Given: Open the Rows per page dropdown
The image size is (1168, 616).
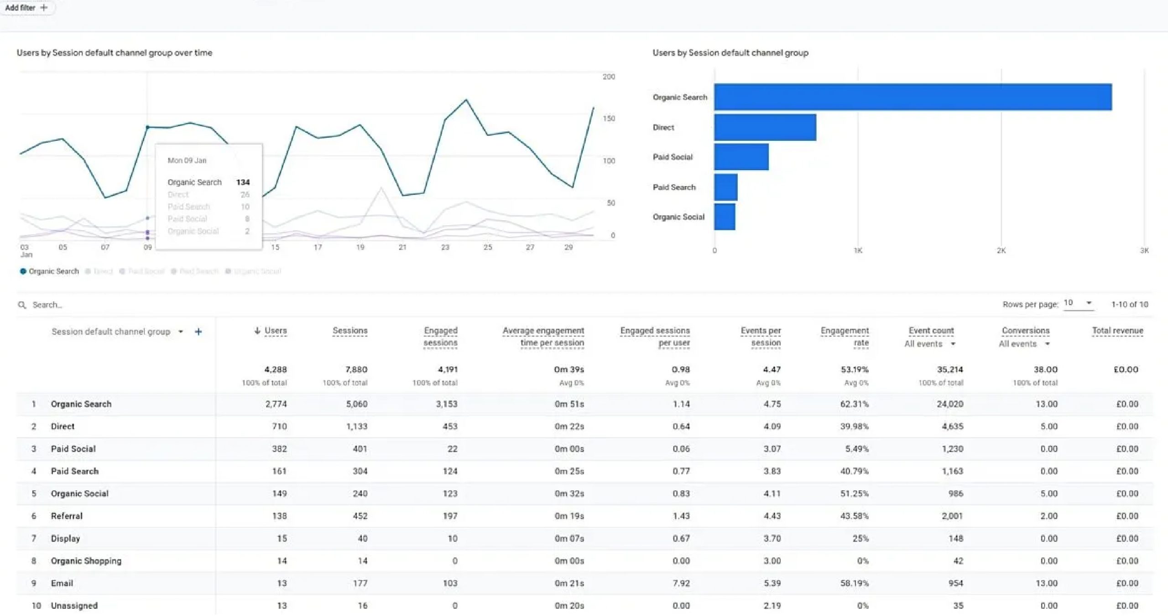Looking at the screenshot, I should click(1079, 303).
